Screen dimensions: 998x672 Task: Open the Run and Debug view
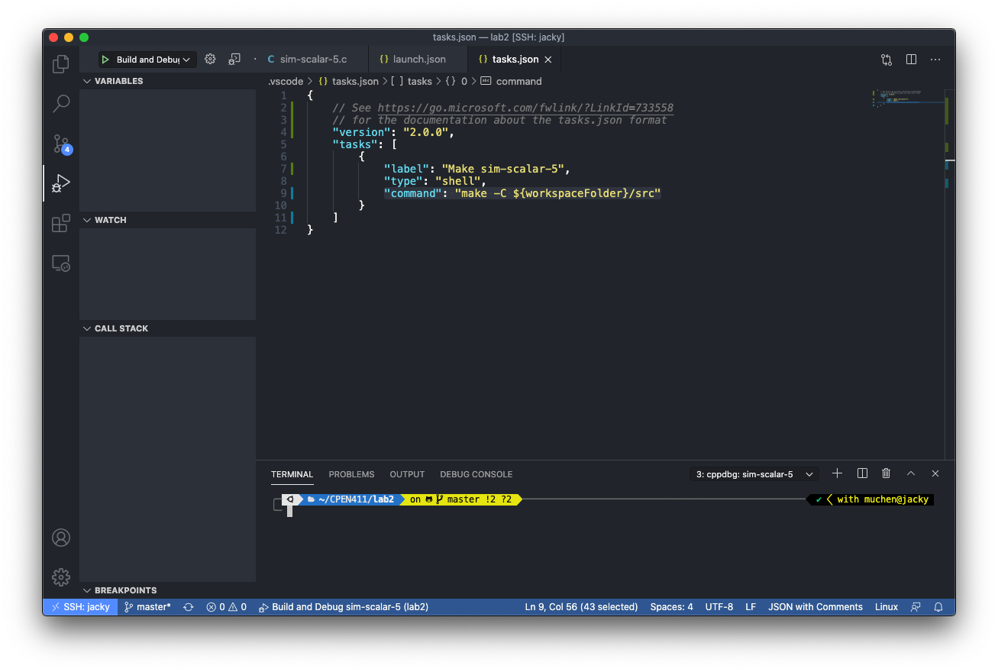tap(61, 183)
